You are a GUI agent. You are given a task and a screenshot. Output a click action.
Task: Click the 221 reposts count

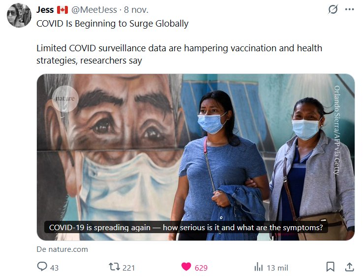point(129,268)
